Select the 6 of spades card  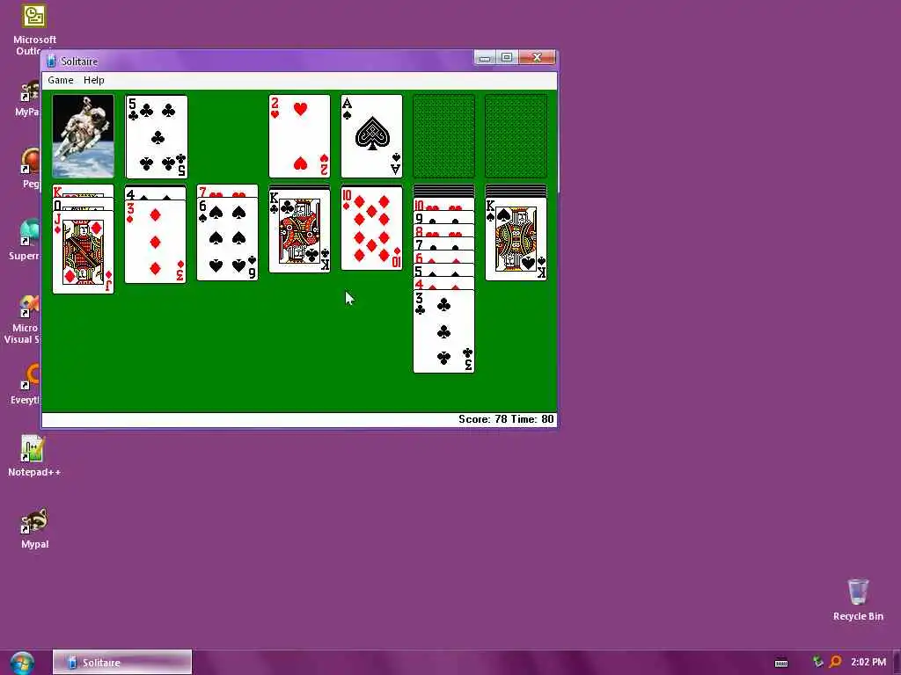[228, 239]
